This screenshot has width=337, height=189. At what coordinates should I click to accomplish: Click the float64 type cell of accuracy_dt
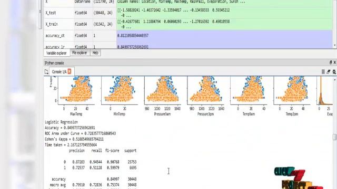click(x=81, y=36)
